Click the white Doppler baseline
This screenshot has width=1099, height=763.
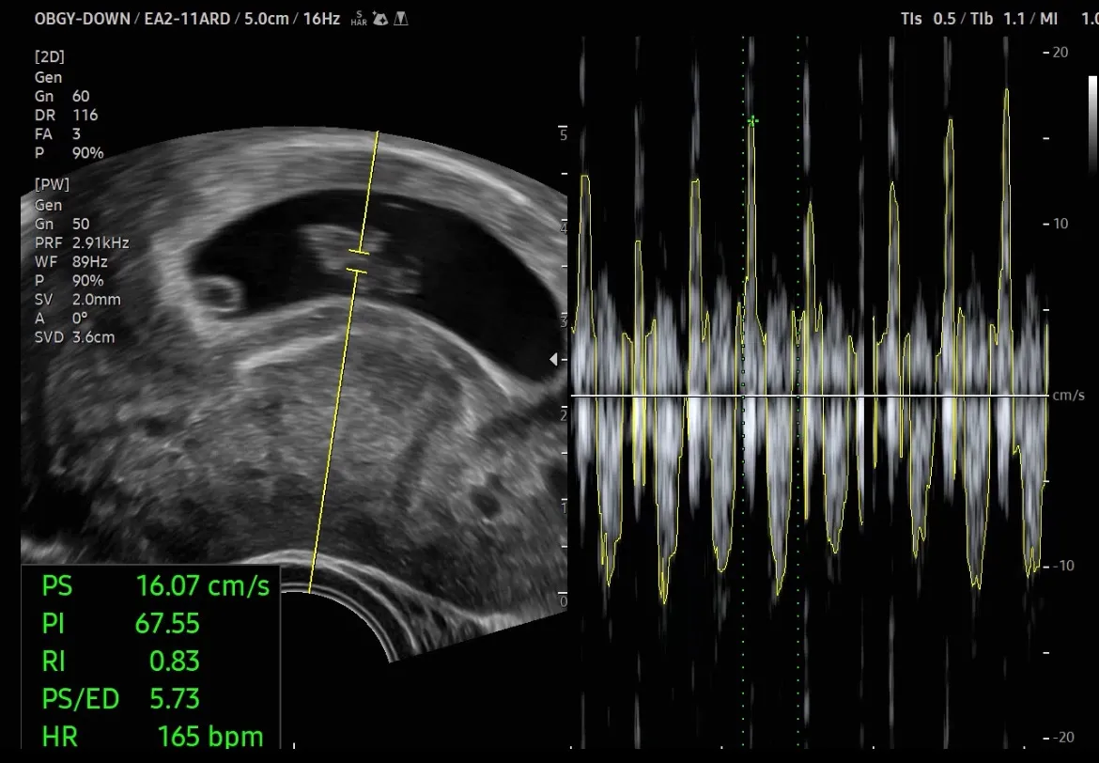tap(810, 396)
